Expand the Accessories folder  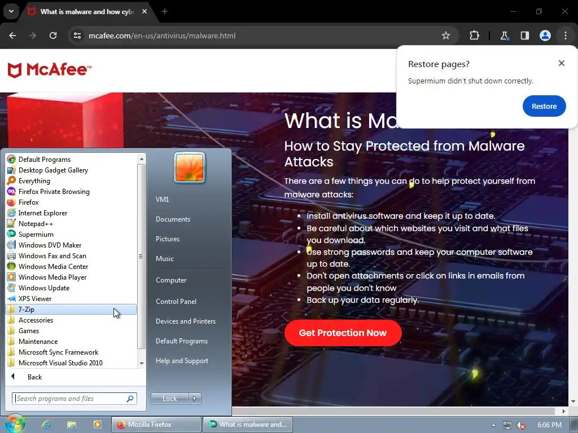[71, 320]
